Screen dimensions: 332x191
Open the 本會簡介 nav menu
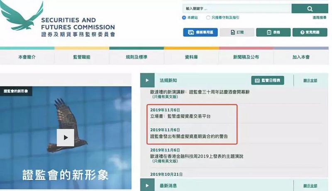pyautogui.click(x=27, y=57)
